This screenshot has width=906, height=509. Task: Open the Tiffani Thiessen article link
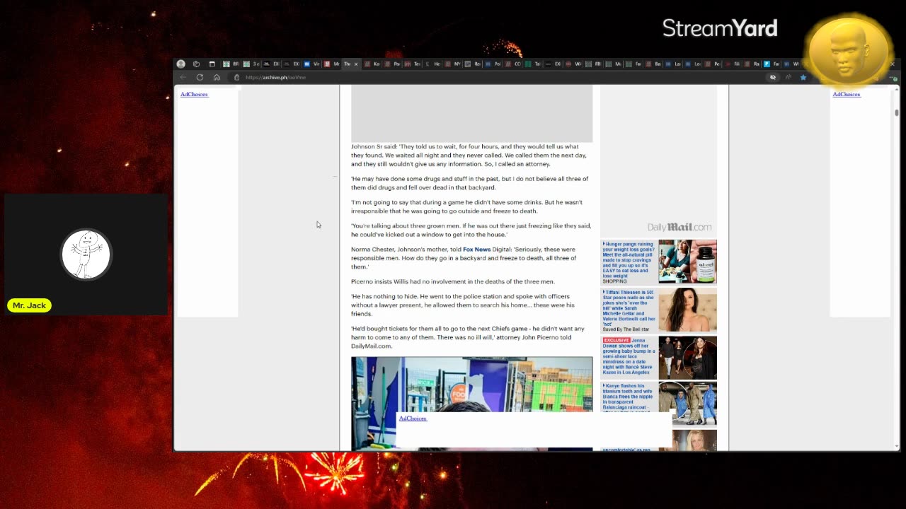(x=629, y=308)
